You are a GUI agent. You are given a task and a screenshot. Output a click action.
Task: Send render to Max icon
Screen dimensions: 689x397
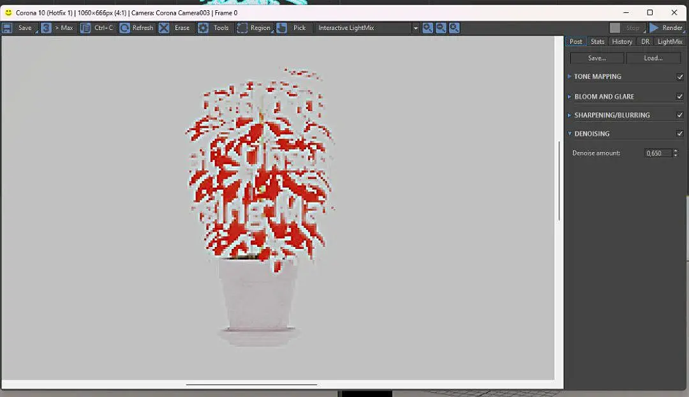point(46,28)
